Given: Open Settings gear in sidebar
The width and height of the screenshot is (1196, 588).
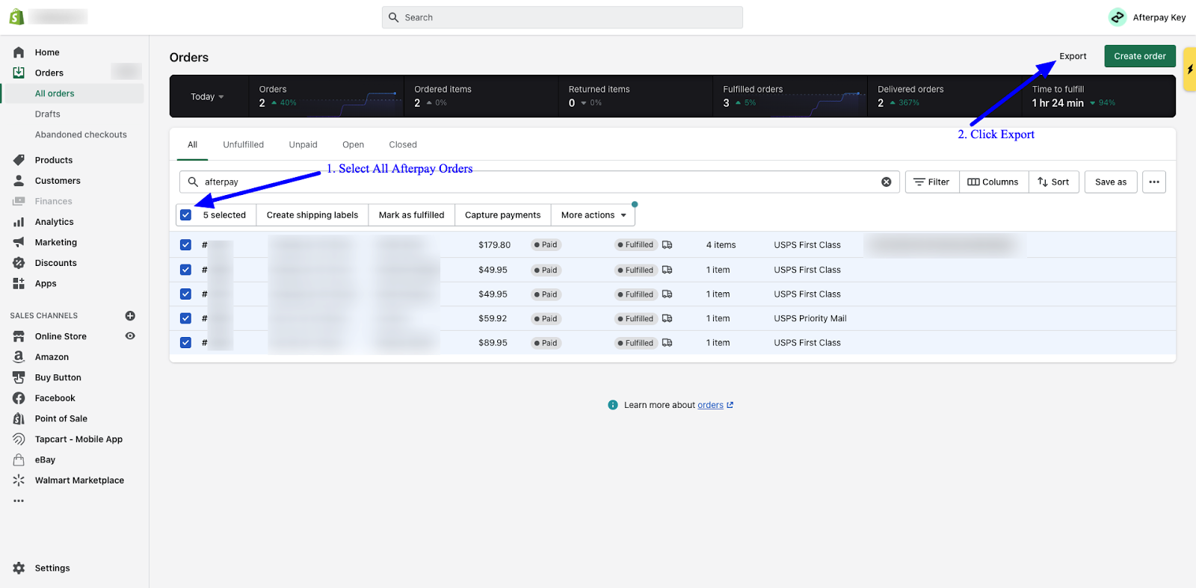Looking at the screenshot, I should tap(19, 568).
